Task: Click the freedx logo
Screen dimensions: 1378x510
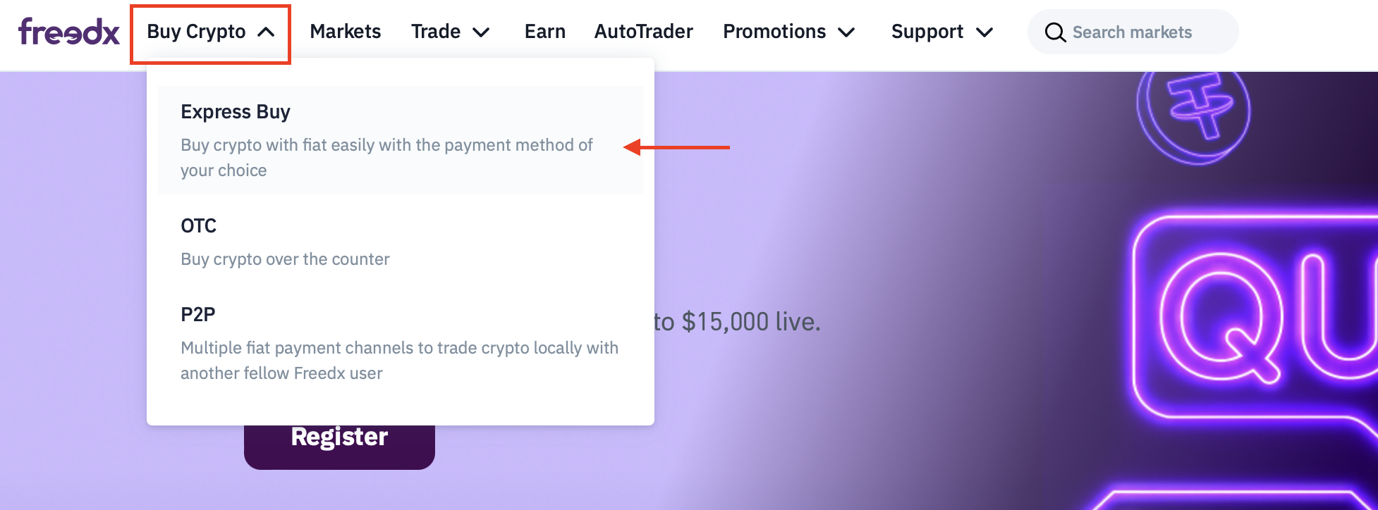Action: click(x=69, y=32)
